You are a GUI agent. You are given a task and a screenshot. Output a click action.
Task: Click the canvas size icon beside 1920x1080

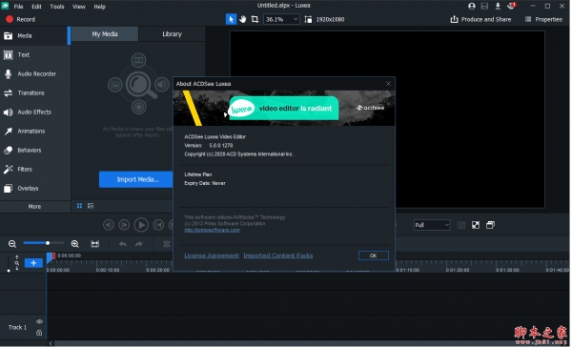click(308, 19)
